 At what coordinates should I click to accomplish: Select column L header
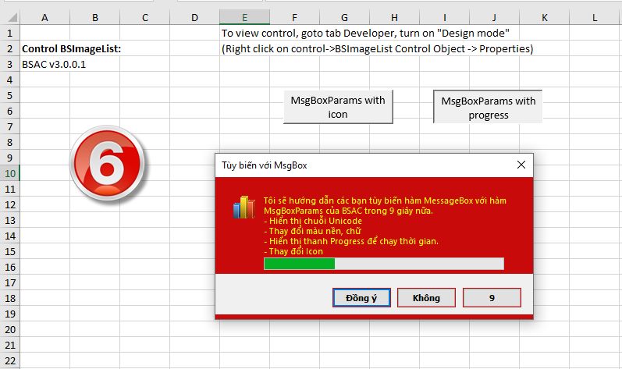[x=595, y=17]
